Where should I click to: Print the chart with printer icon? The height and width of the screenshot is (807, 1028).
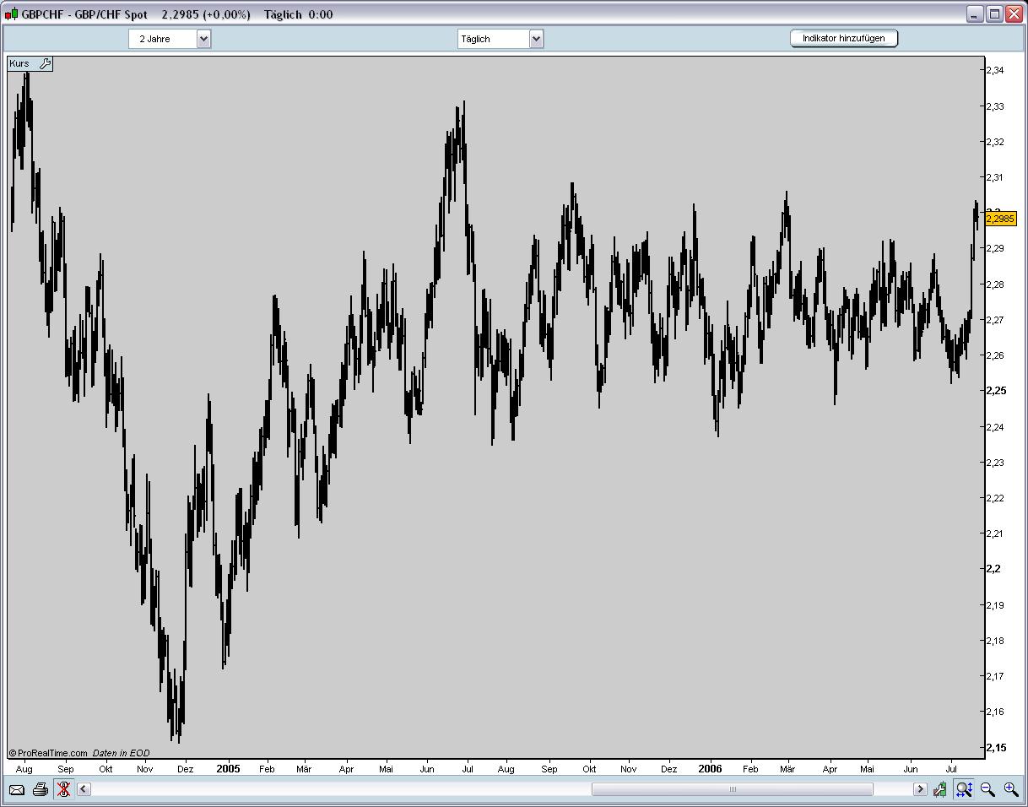coord(40,789)
